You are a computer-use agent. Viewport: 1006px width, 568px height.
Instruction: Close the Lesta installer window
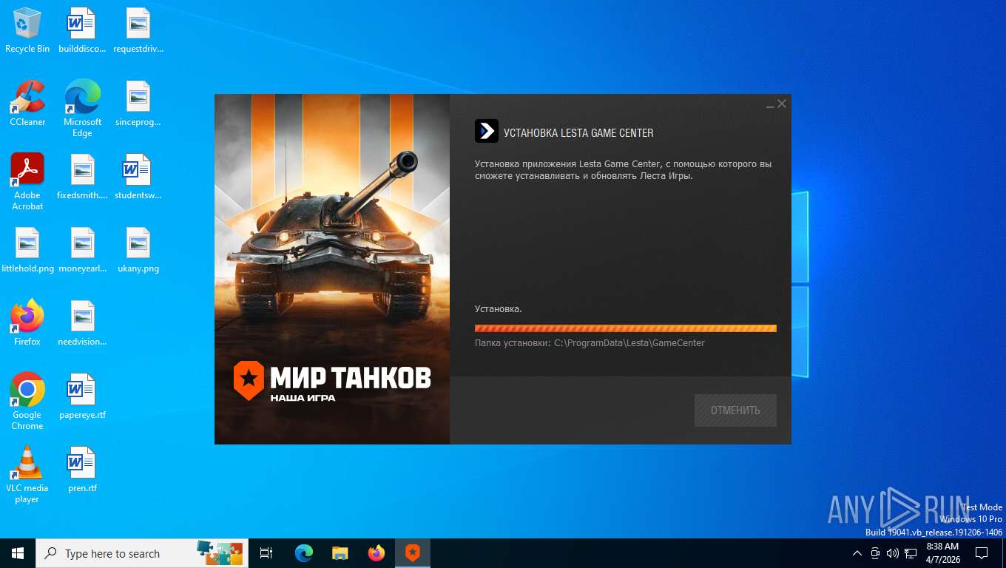click(x=782, y=104)
